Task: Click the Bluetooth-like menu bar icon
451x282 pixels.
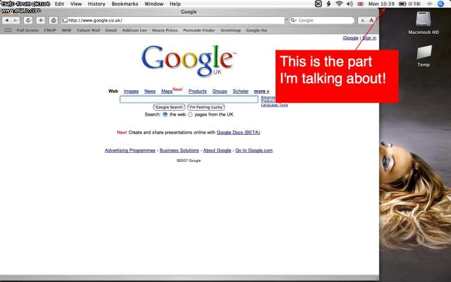Action: (329, 4)
